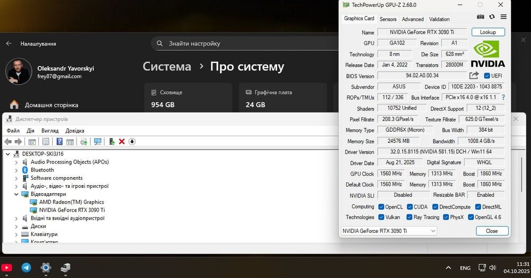The height and width of the screenshot is (278, 531).
Task: Toggle the OpenGL 4.6 checkbox
Action: 470,217
